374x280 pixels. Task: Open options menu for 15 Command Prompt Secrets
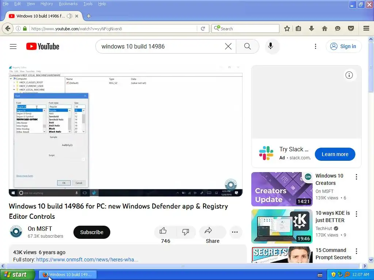356,251
